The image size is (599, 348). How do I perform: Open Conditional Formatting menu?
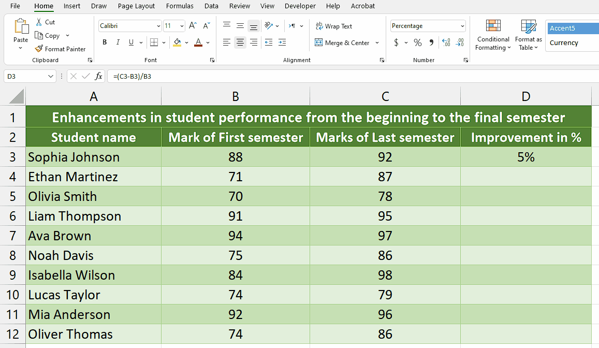pyautogui.click(x=493, y=35)
